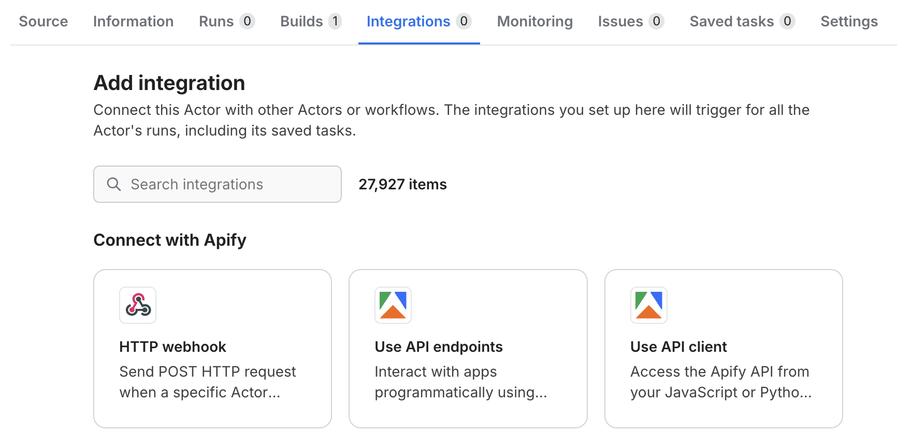Select the Integrations tab
This screenshot has height=447, width=897.
pos(419,21)
